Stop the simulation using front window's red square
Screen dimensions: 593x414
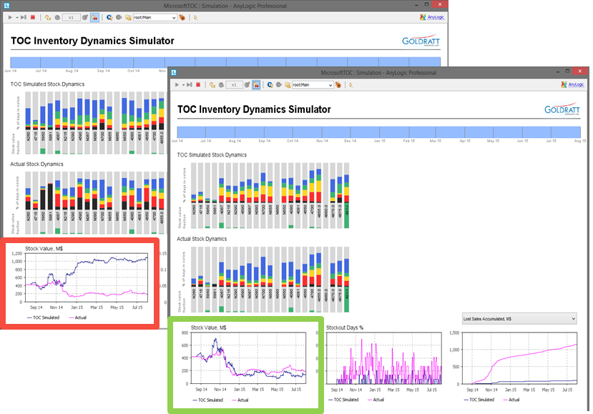198,84
